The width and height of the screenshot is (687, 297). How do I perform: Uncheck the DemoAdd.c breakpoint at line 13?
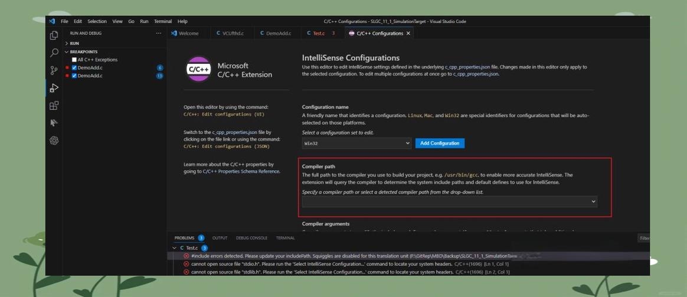(x=74, y=76)
